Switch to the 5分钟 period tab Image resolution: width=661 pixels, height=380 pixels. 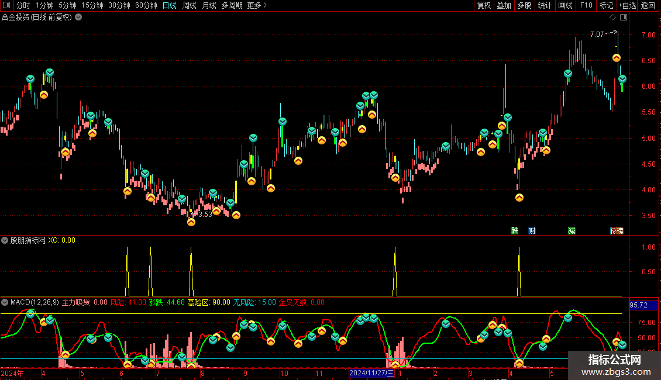pos(67,5)
